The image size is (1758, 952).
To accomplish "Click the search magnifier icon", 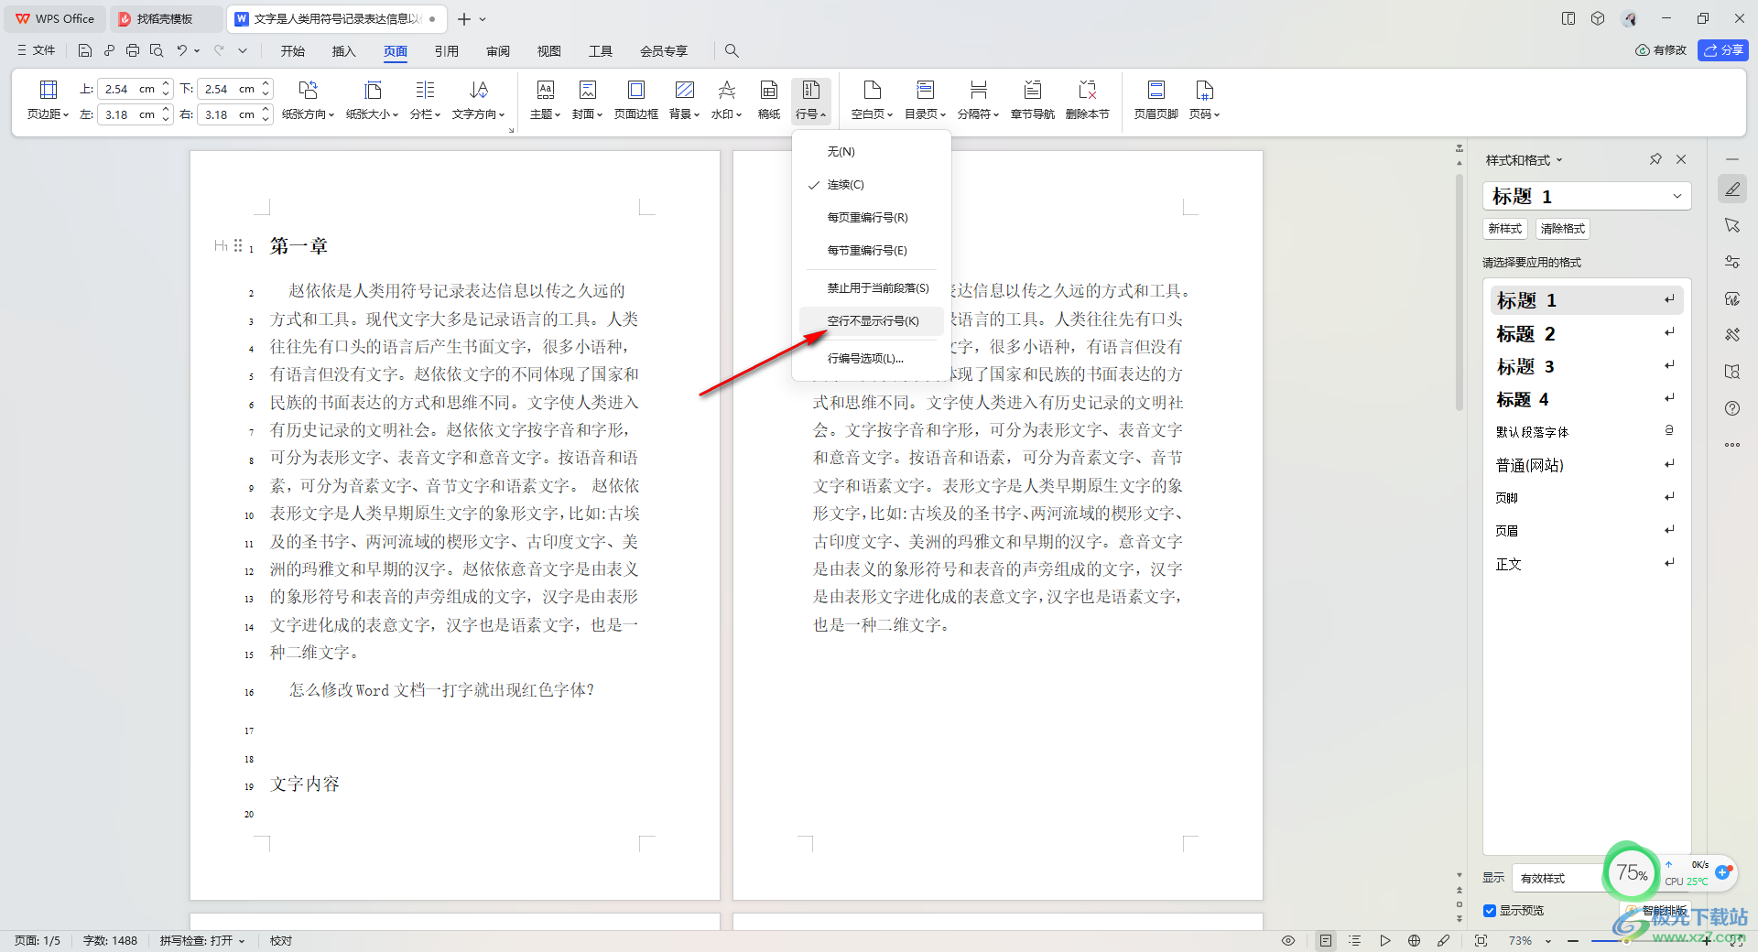I will (732, 50).
